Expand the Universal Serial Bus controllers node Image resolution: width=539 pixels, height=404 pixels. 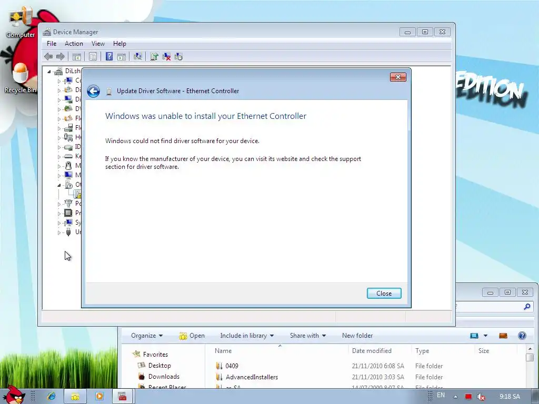point(59,233)
